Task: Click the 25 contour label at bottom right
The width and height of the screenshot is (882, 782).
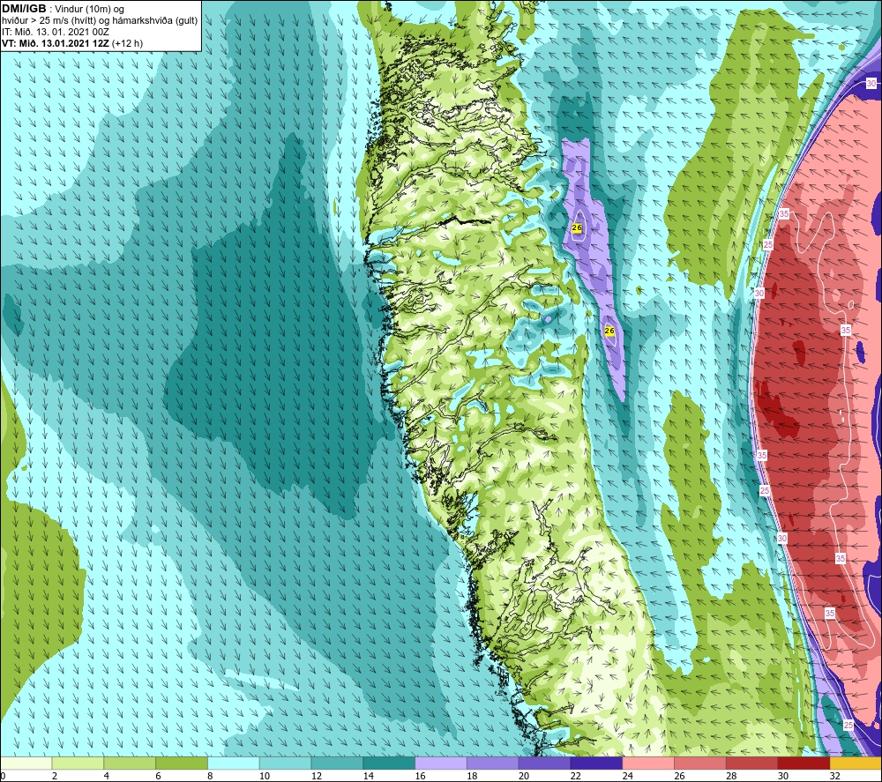Action: (x=848, y=726)
